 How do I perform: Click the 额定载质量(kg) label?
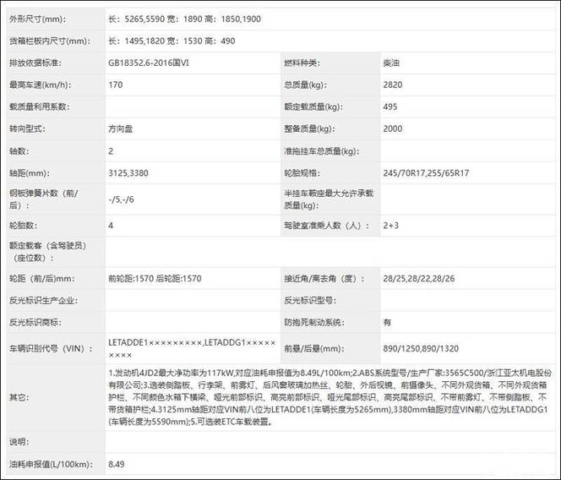313,106
